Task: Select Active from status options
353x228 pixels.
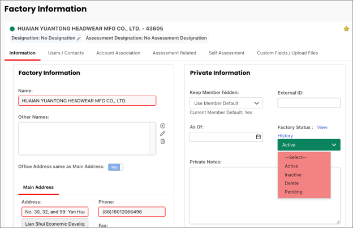Action: coord(291,166)
